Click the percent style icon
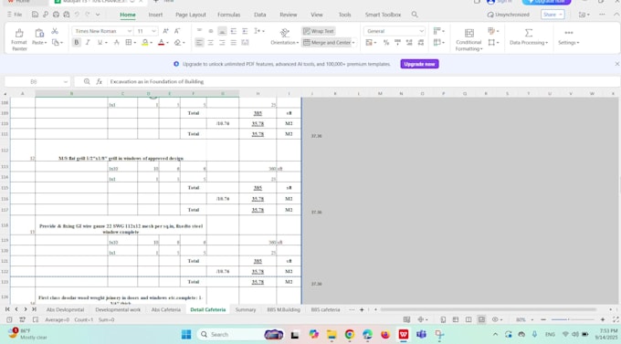Image resolution: width=621 pixels, height=344 pixels. point(385,42)
